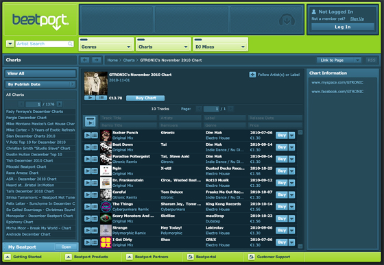Click the Follow Artist(s) or Label plus icon
The image size is (384, 265).
pos(252,75)
